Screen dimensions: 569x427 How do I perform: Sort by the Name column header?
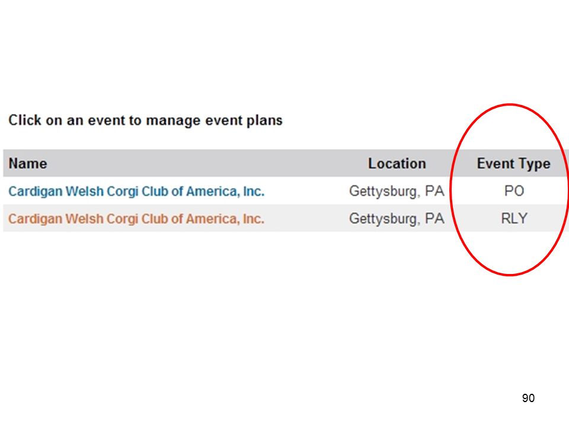[28, 164]
